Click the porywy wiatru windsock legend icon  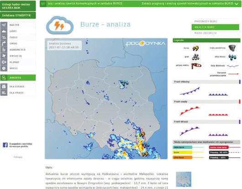[x=196, y=66]
